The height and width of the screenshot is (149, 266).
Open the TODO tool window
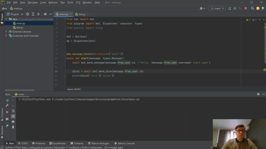[x=23, y=144]
